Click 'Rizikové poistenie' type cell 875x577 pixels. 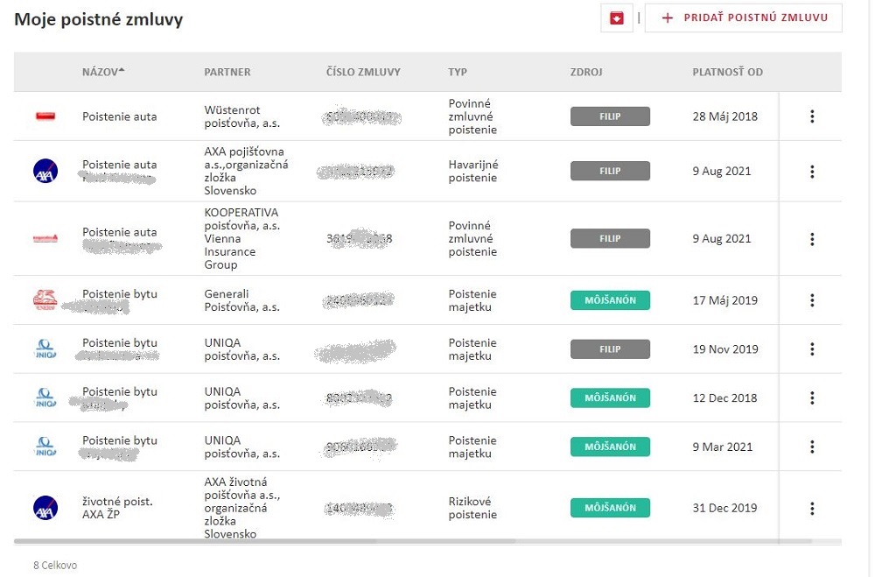click(472, 508)
